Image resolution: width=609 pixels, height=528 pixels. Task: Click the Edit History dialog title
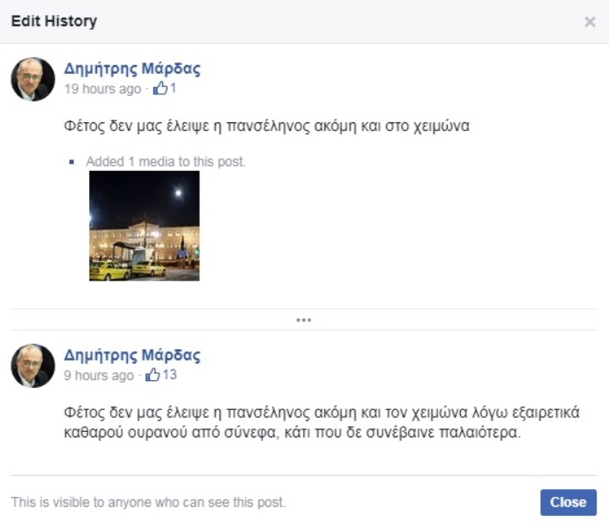coord(54,21)
